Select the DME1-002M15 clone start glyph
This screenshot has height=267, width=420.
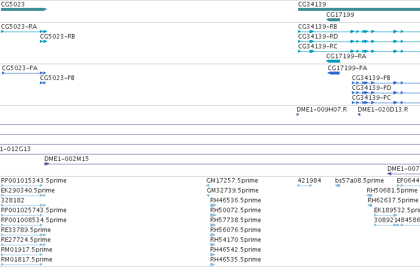pos(47,164)
